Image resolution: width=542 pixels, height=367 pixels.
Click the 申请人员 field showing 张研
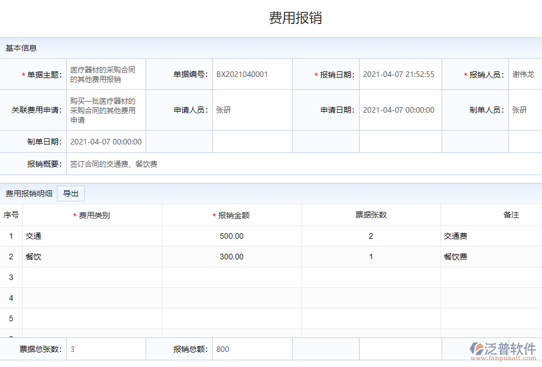click(252, 110)
